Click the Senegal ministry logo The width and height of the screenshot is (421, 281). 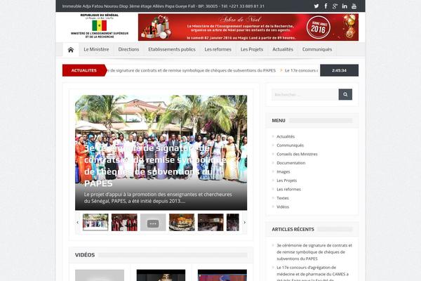tap(100, 26)
